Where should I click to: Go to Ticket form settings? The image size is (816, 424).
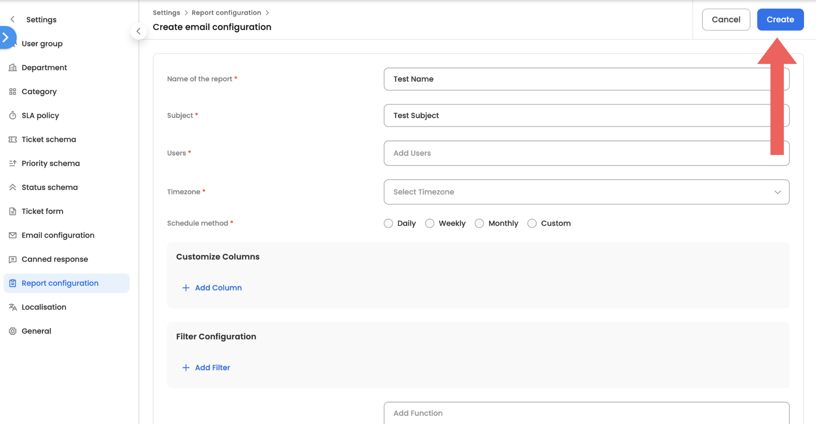(x=42, y=211)
